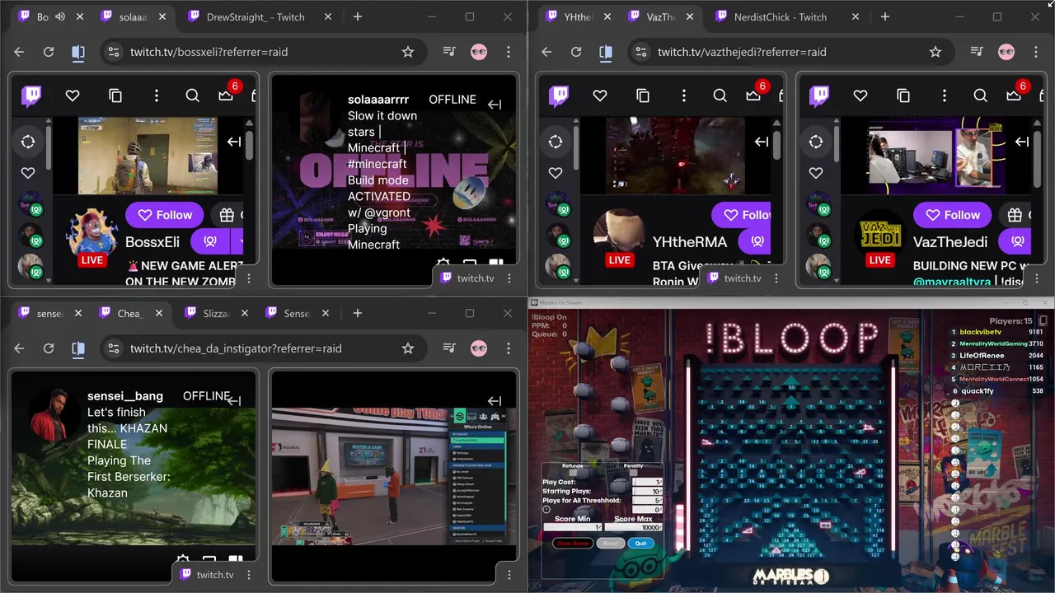Open Chrome profile avatar in bossxeli window
The height and width of the screenshot is (593, 1055).
[x=479, y=52]
